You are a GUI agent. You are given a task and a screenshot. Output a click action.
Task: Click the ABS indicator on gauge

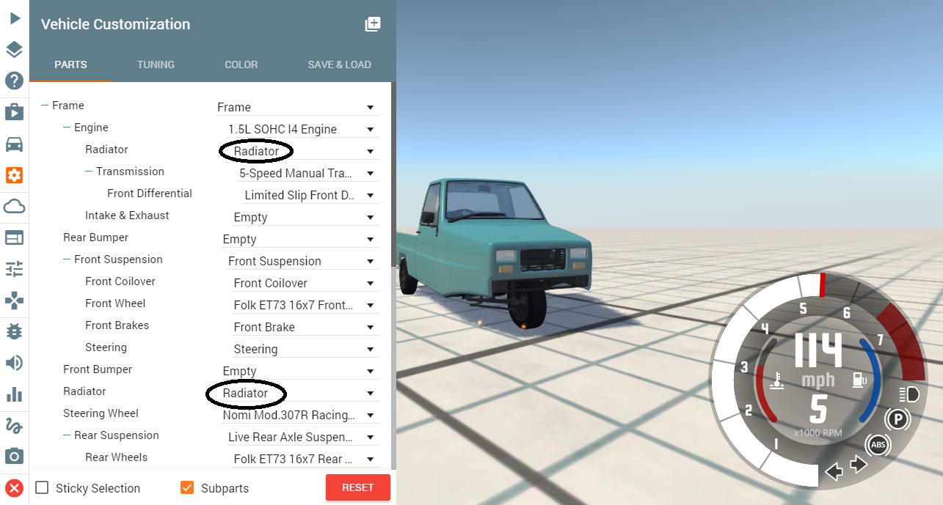pos(878,445)
